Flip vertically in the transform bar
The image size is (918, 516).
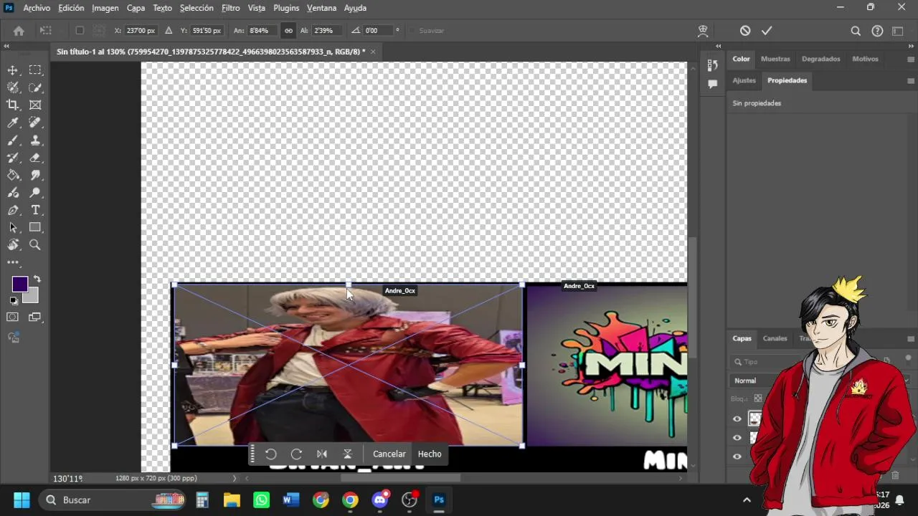(x=347, y=454)
